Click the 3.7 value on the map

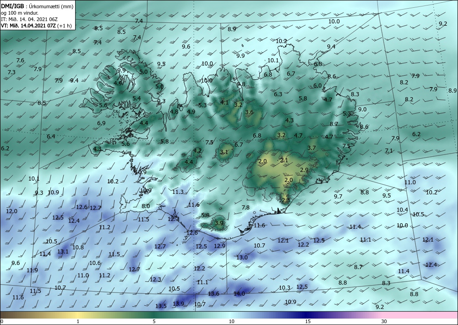(311, 148)
